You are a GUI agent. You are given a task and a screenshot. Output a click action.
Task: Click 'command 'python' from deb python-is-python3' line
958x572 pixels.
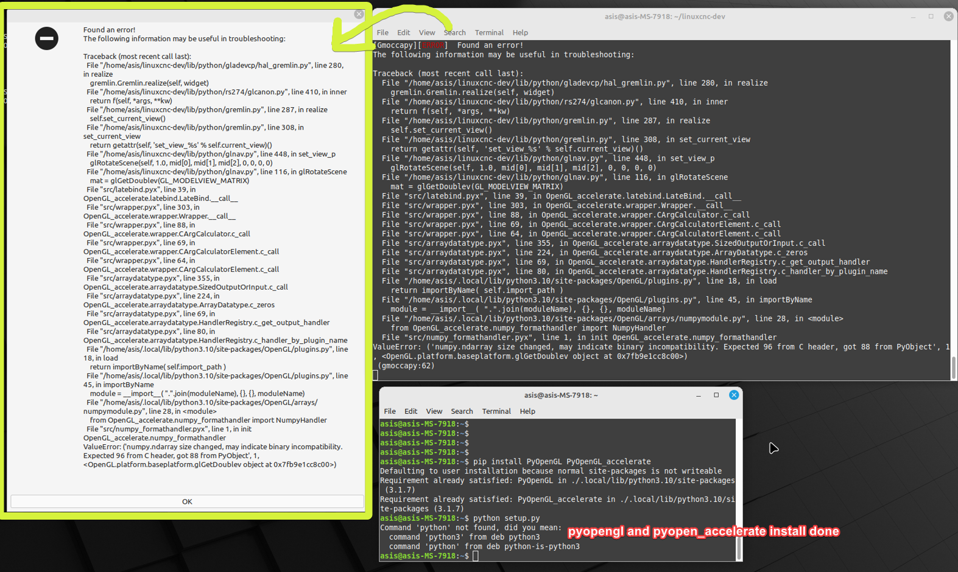click(484, 547)
